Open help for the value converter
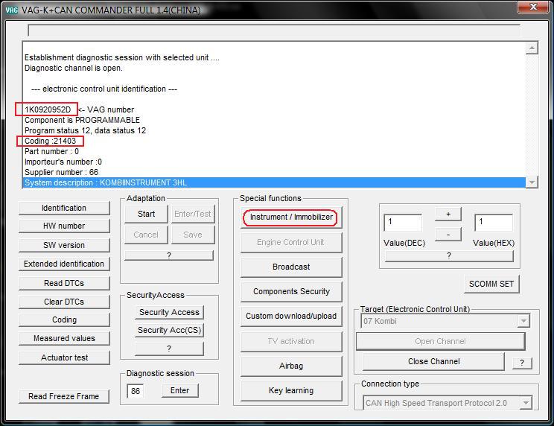Image resolution: width=554 pixels, height=426 pixels. point(449,255)
